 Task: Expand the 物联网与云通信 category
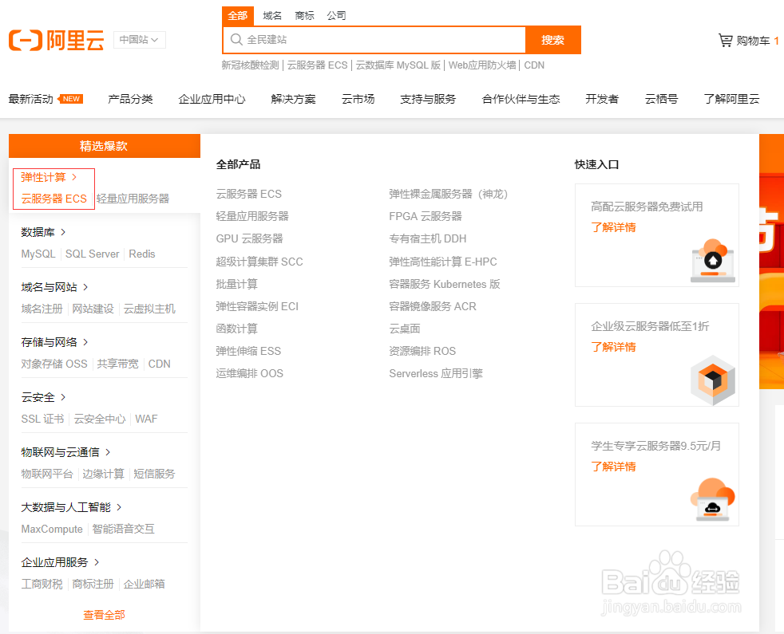tap(65, 452)
